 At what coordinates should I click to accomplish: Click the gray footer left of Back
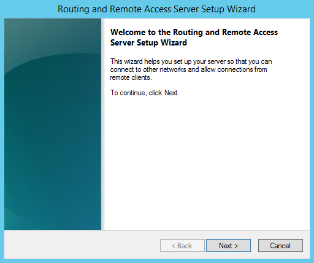click(x=82, y=245)
